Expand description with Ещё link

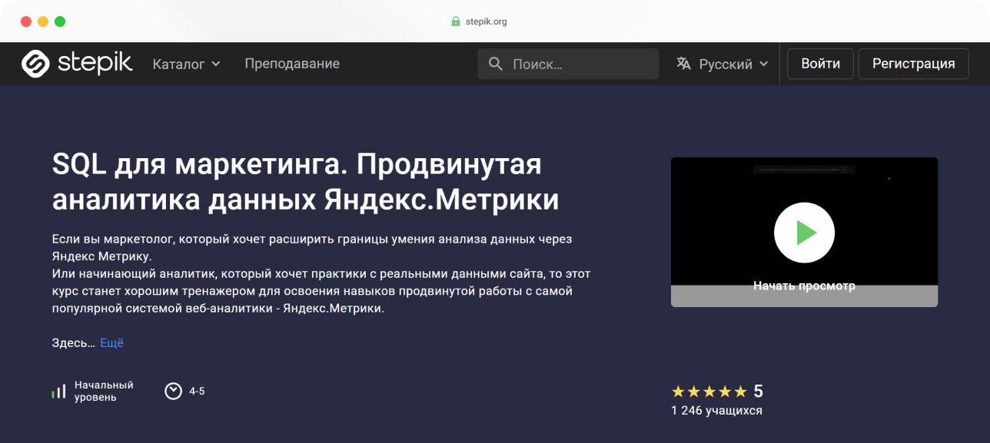pos(111,343)
